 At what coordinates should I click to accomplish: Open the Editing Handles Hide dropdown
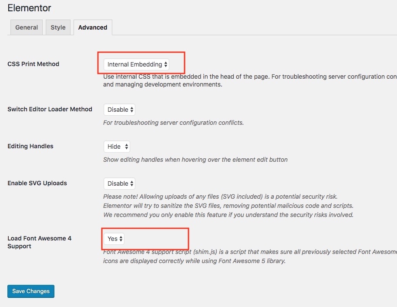117,147
